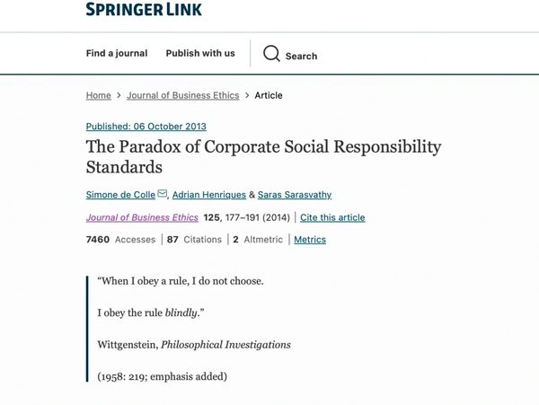
Task: Click the Wittgenstein Philosophical Investigations attribution
Action: click(194, 345)
